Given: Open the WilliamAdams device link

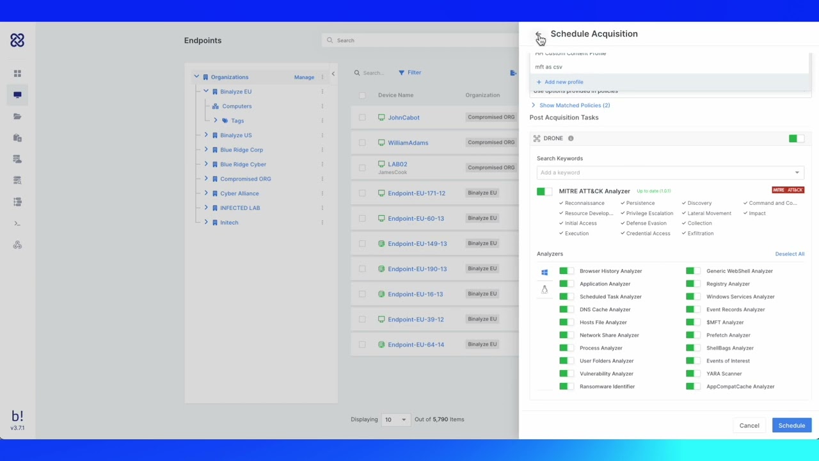Looking at the screenshot, I should click(408, 143).
